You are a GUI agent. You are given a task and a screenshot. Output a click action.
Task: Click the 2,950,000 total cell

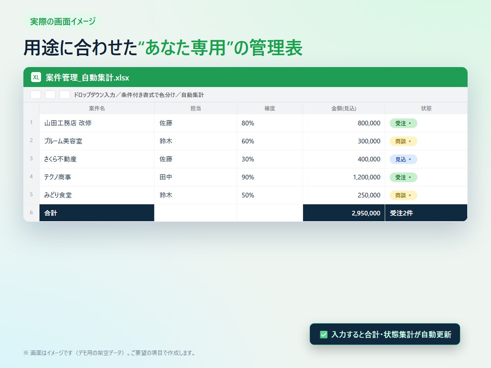point(344,213)
